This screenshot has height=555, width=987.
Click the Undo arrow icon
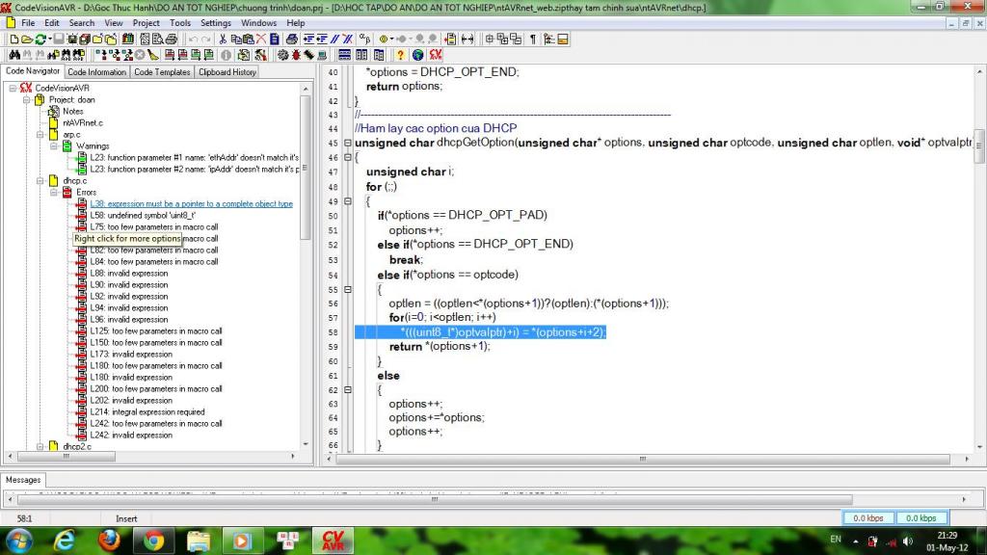pos(193,39)
